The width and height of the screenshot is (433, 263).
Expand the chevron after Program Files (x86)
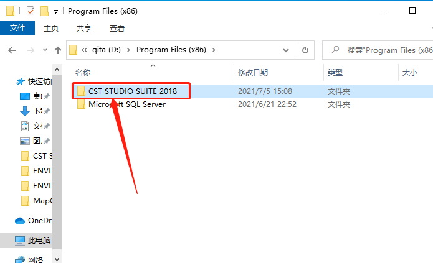pyautogui.click(x=214, y=50)
